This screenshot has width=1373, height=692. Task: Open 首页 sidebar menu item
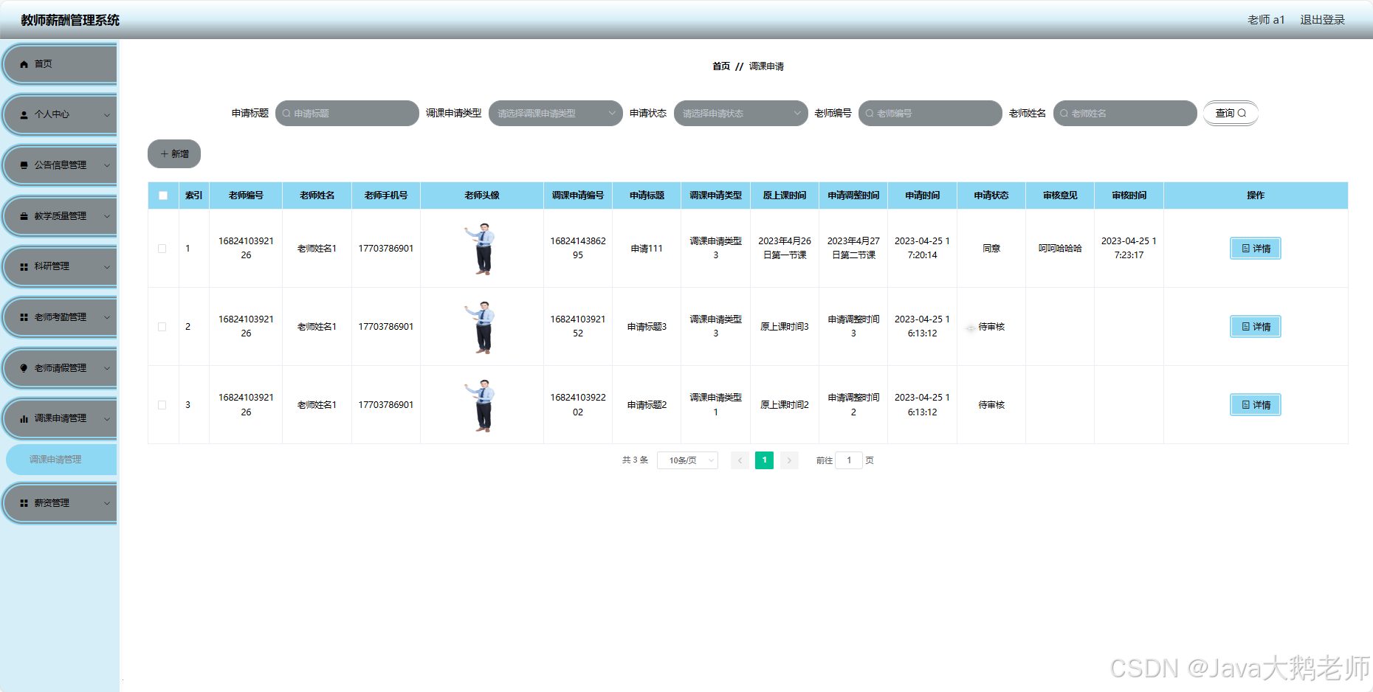(x=60, y=64)
